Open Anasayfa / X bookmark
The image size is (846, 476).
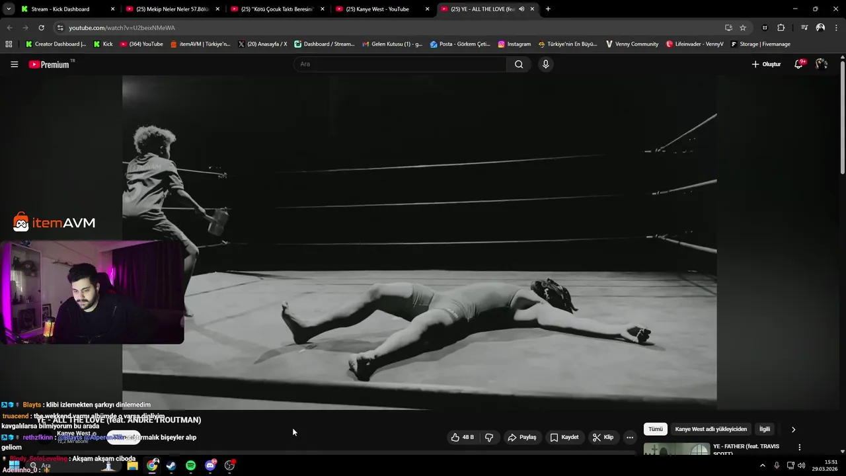click(x=262, y=44)
